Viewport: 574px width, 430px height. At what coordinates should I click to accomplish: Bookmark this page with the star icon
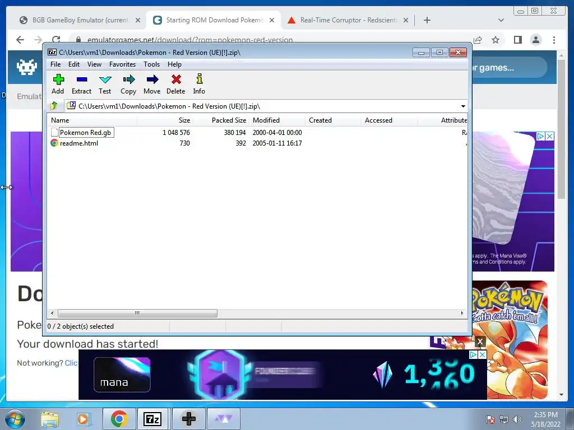(496, 40)
